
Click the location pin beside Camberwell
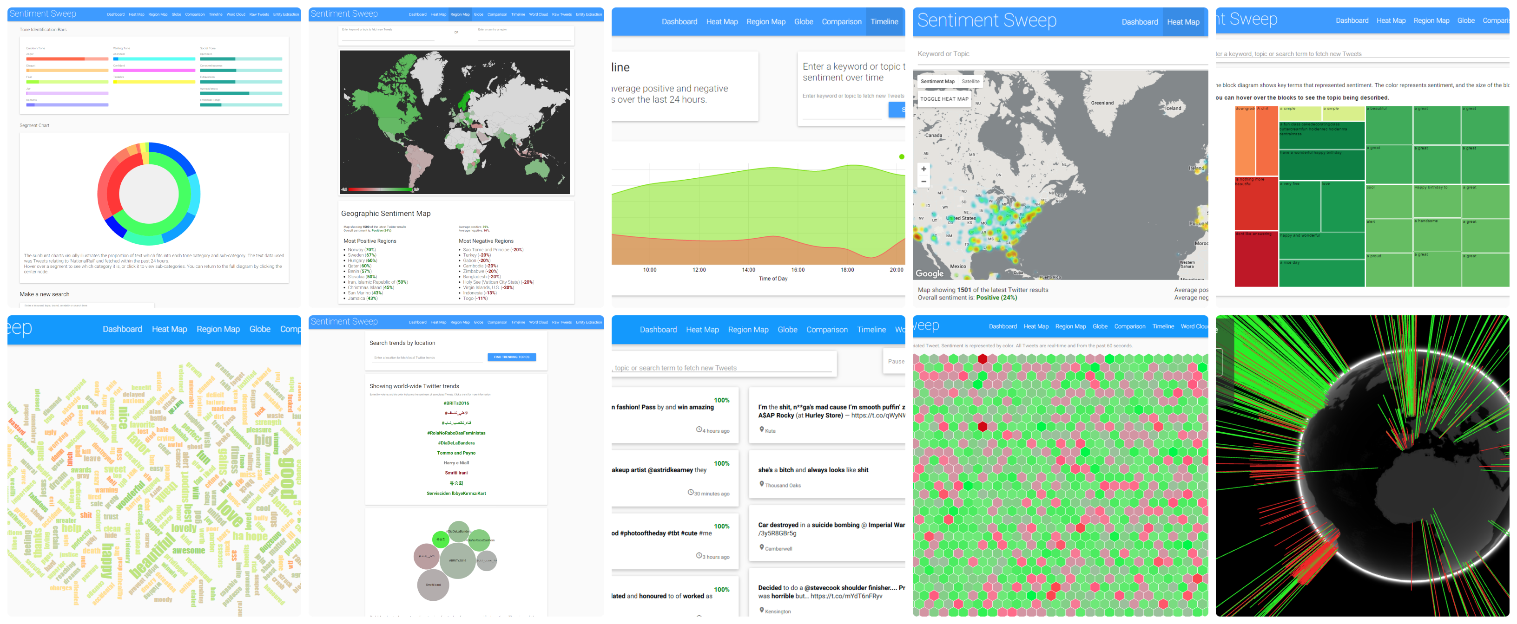(x=761, y=547)
